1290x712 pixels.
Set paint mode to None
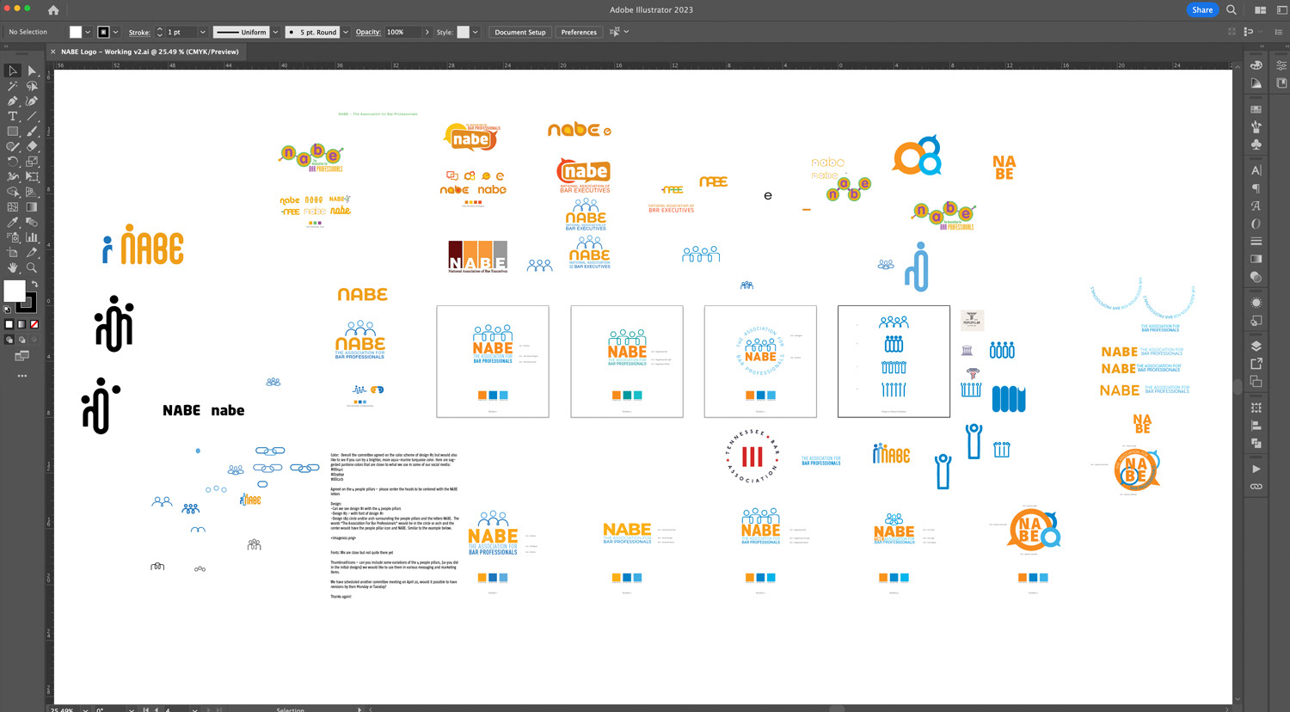[34, 324]
